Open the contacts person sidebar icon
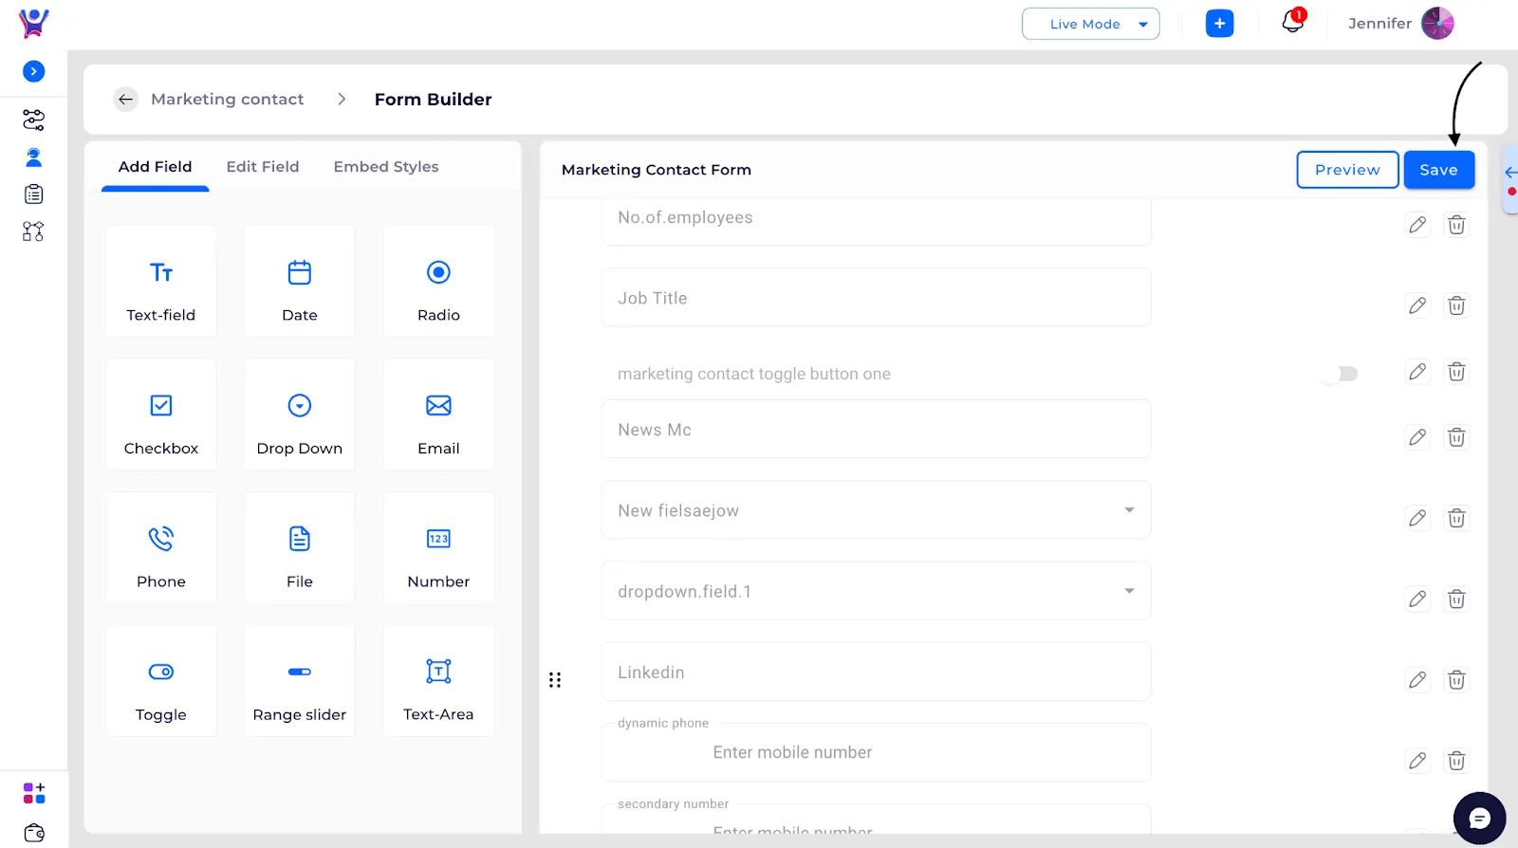The height and width of the screenshot is (848, 1518). (33, 157)
